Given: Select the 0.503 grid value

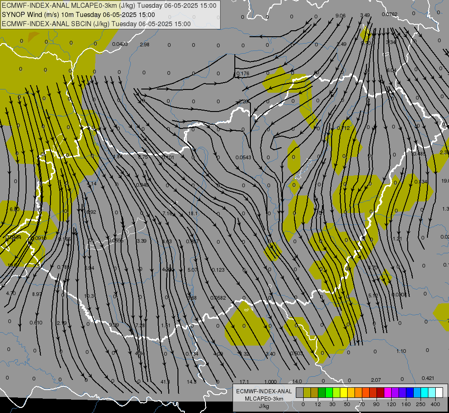Looking at the screenshot, I should point(296,353).
